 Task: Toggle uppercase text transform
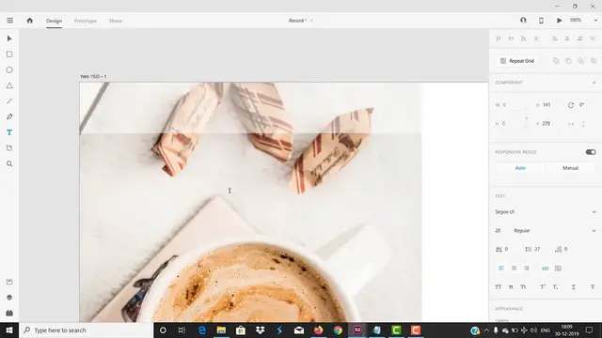coord(499,286)
